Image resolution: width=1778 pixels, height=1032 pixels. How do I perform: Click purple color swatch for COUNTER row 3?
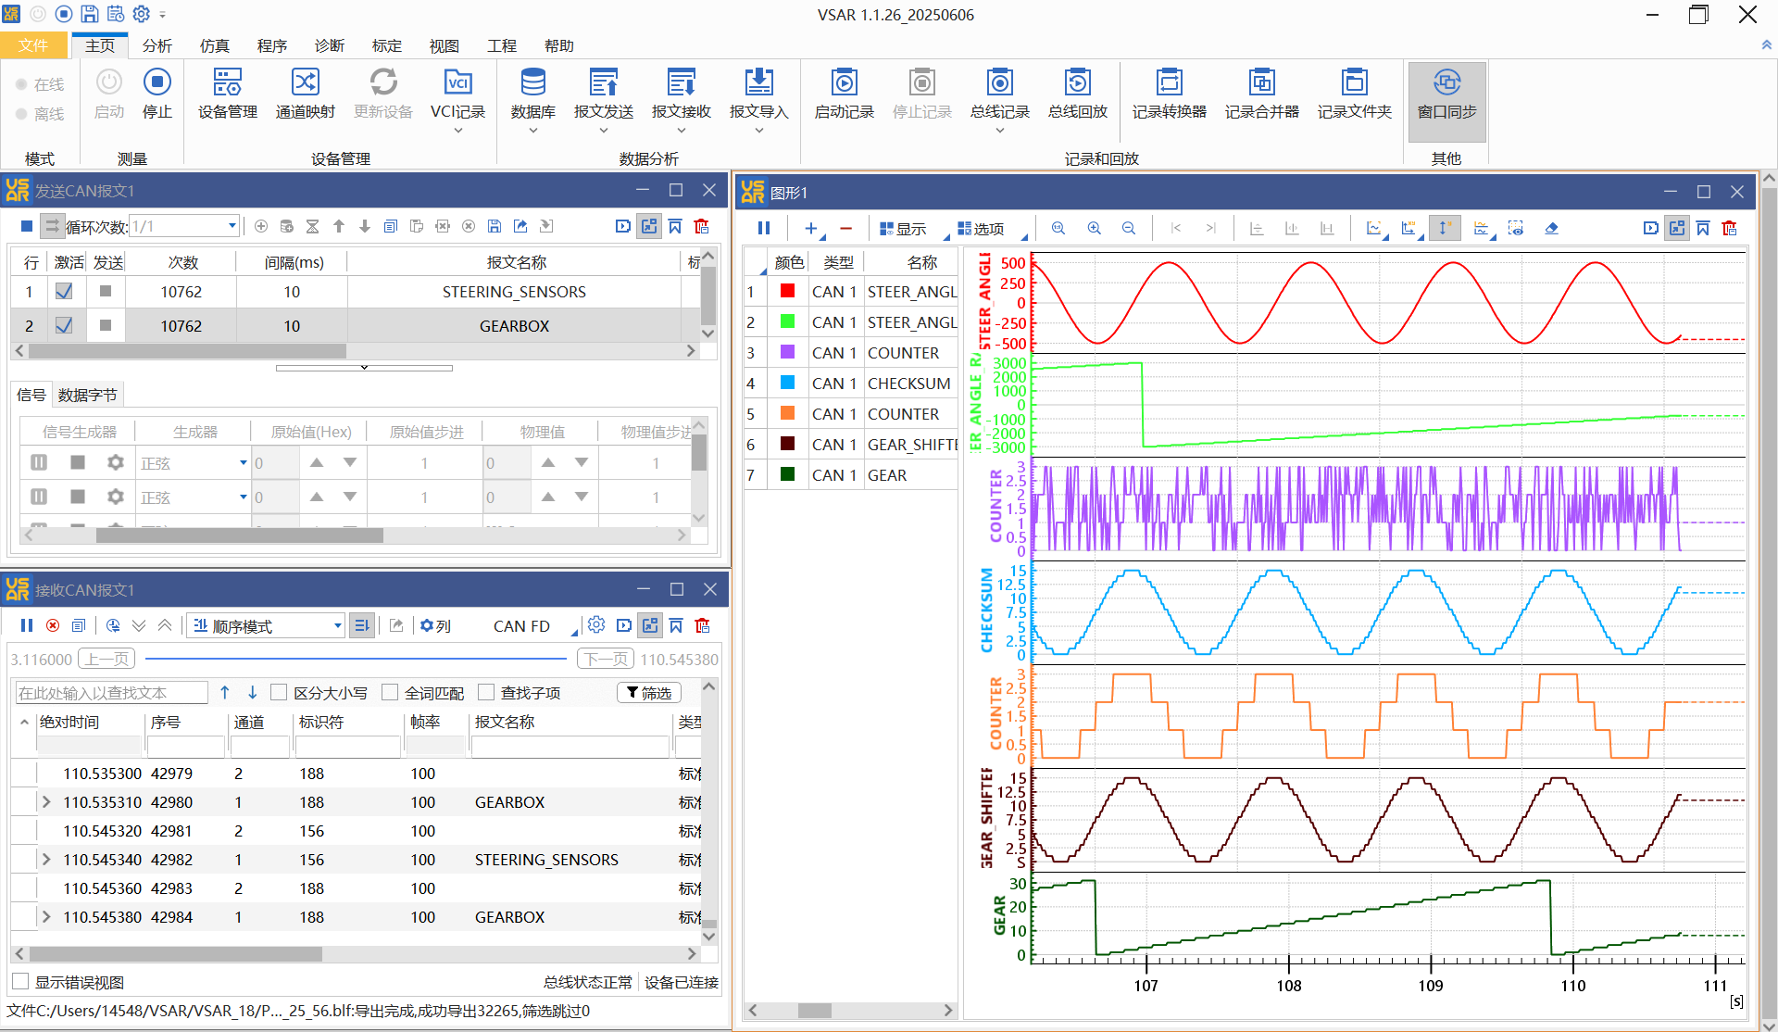[x=788, y=352]
